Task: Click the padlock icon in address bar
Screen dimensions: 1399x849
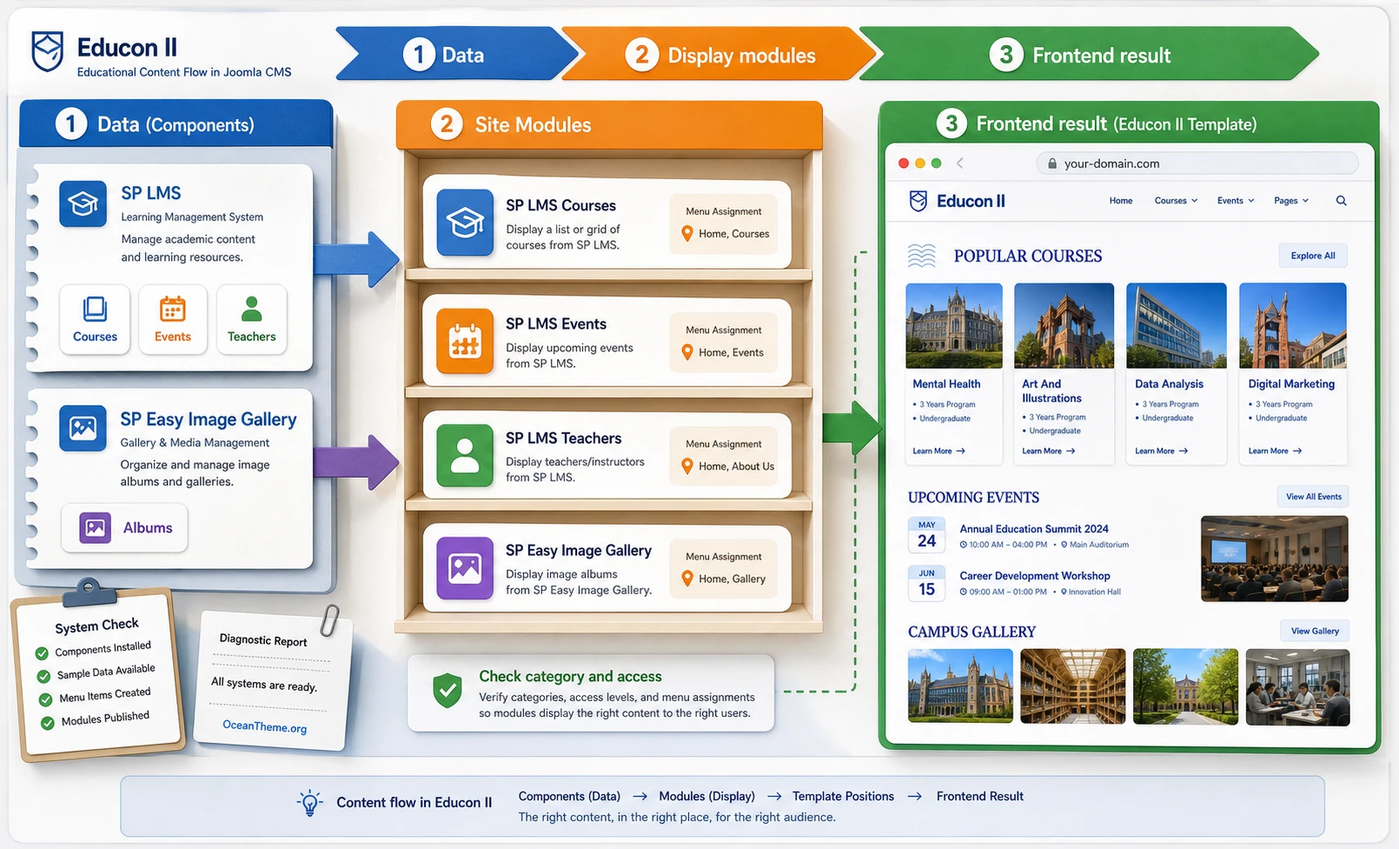Action: 1052,163
